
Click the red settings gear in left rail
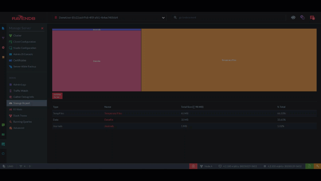[x=3, y=48]
